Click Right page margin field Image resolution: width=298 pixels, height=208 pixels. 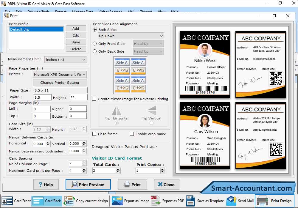(x=78, y=109)
